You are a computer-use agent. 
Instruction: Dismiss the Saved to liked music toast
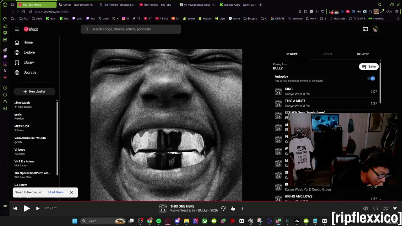tap(71, 192)
